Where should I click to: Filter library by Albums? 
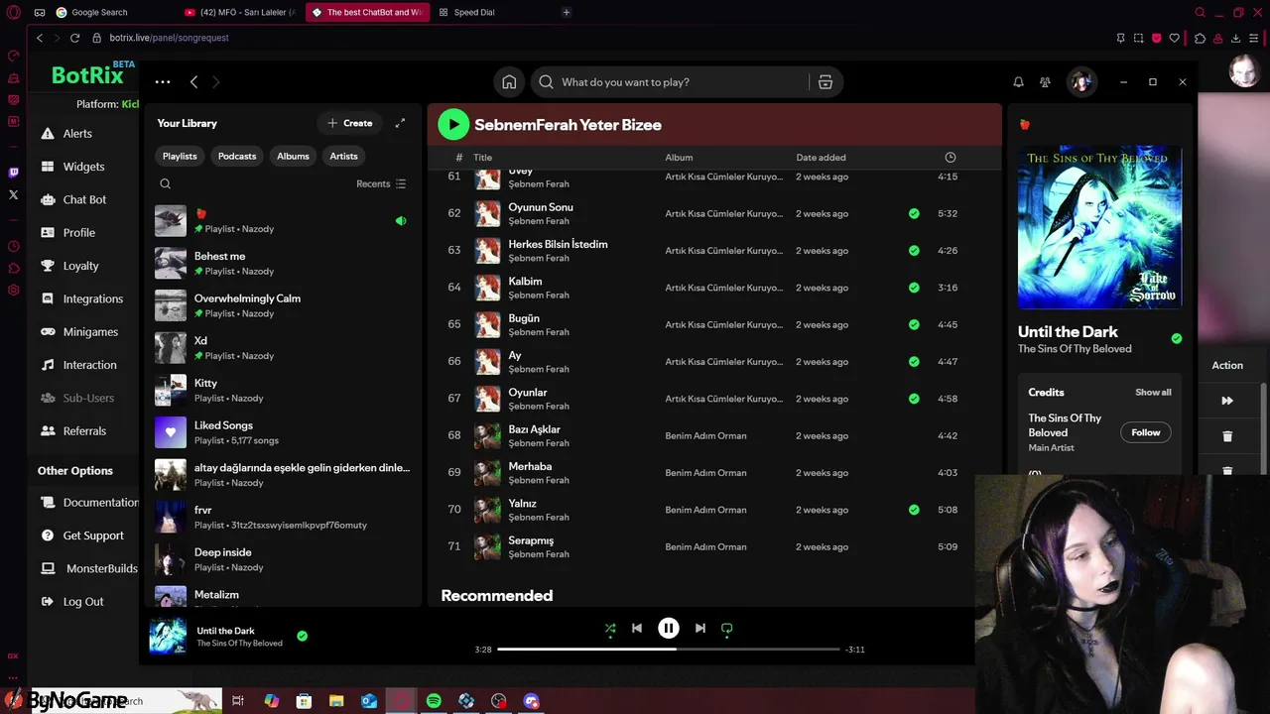point(293,156)
